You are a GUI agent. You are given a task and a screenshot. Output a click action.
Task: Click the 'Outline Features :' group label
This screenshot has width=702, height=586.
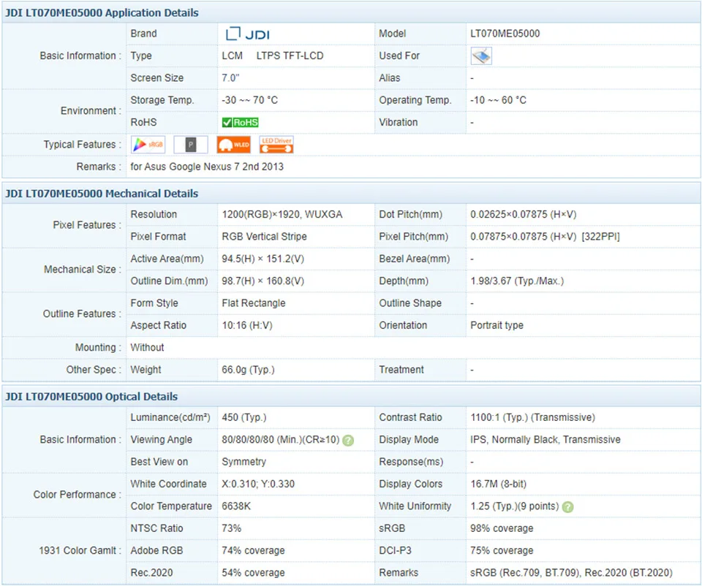coord(83,314)
